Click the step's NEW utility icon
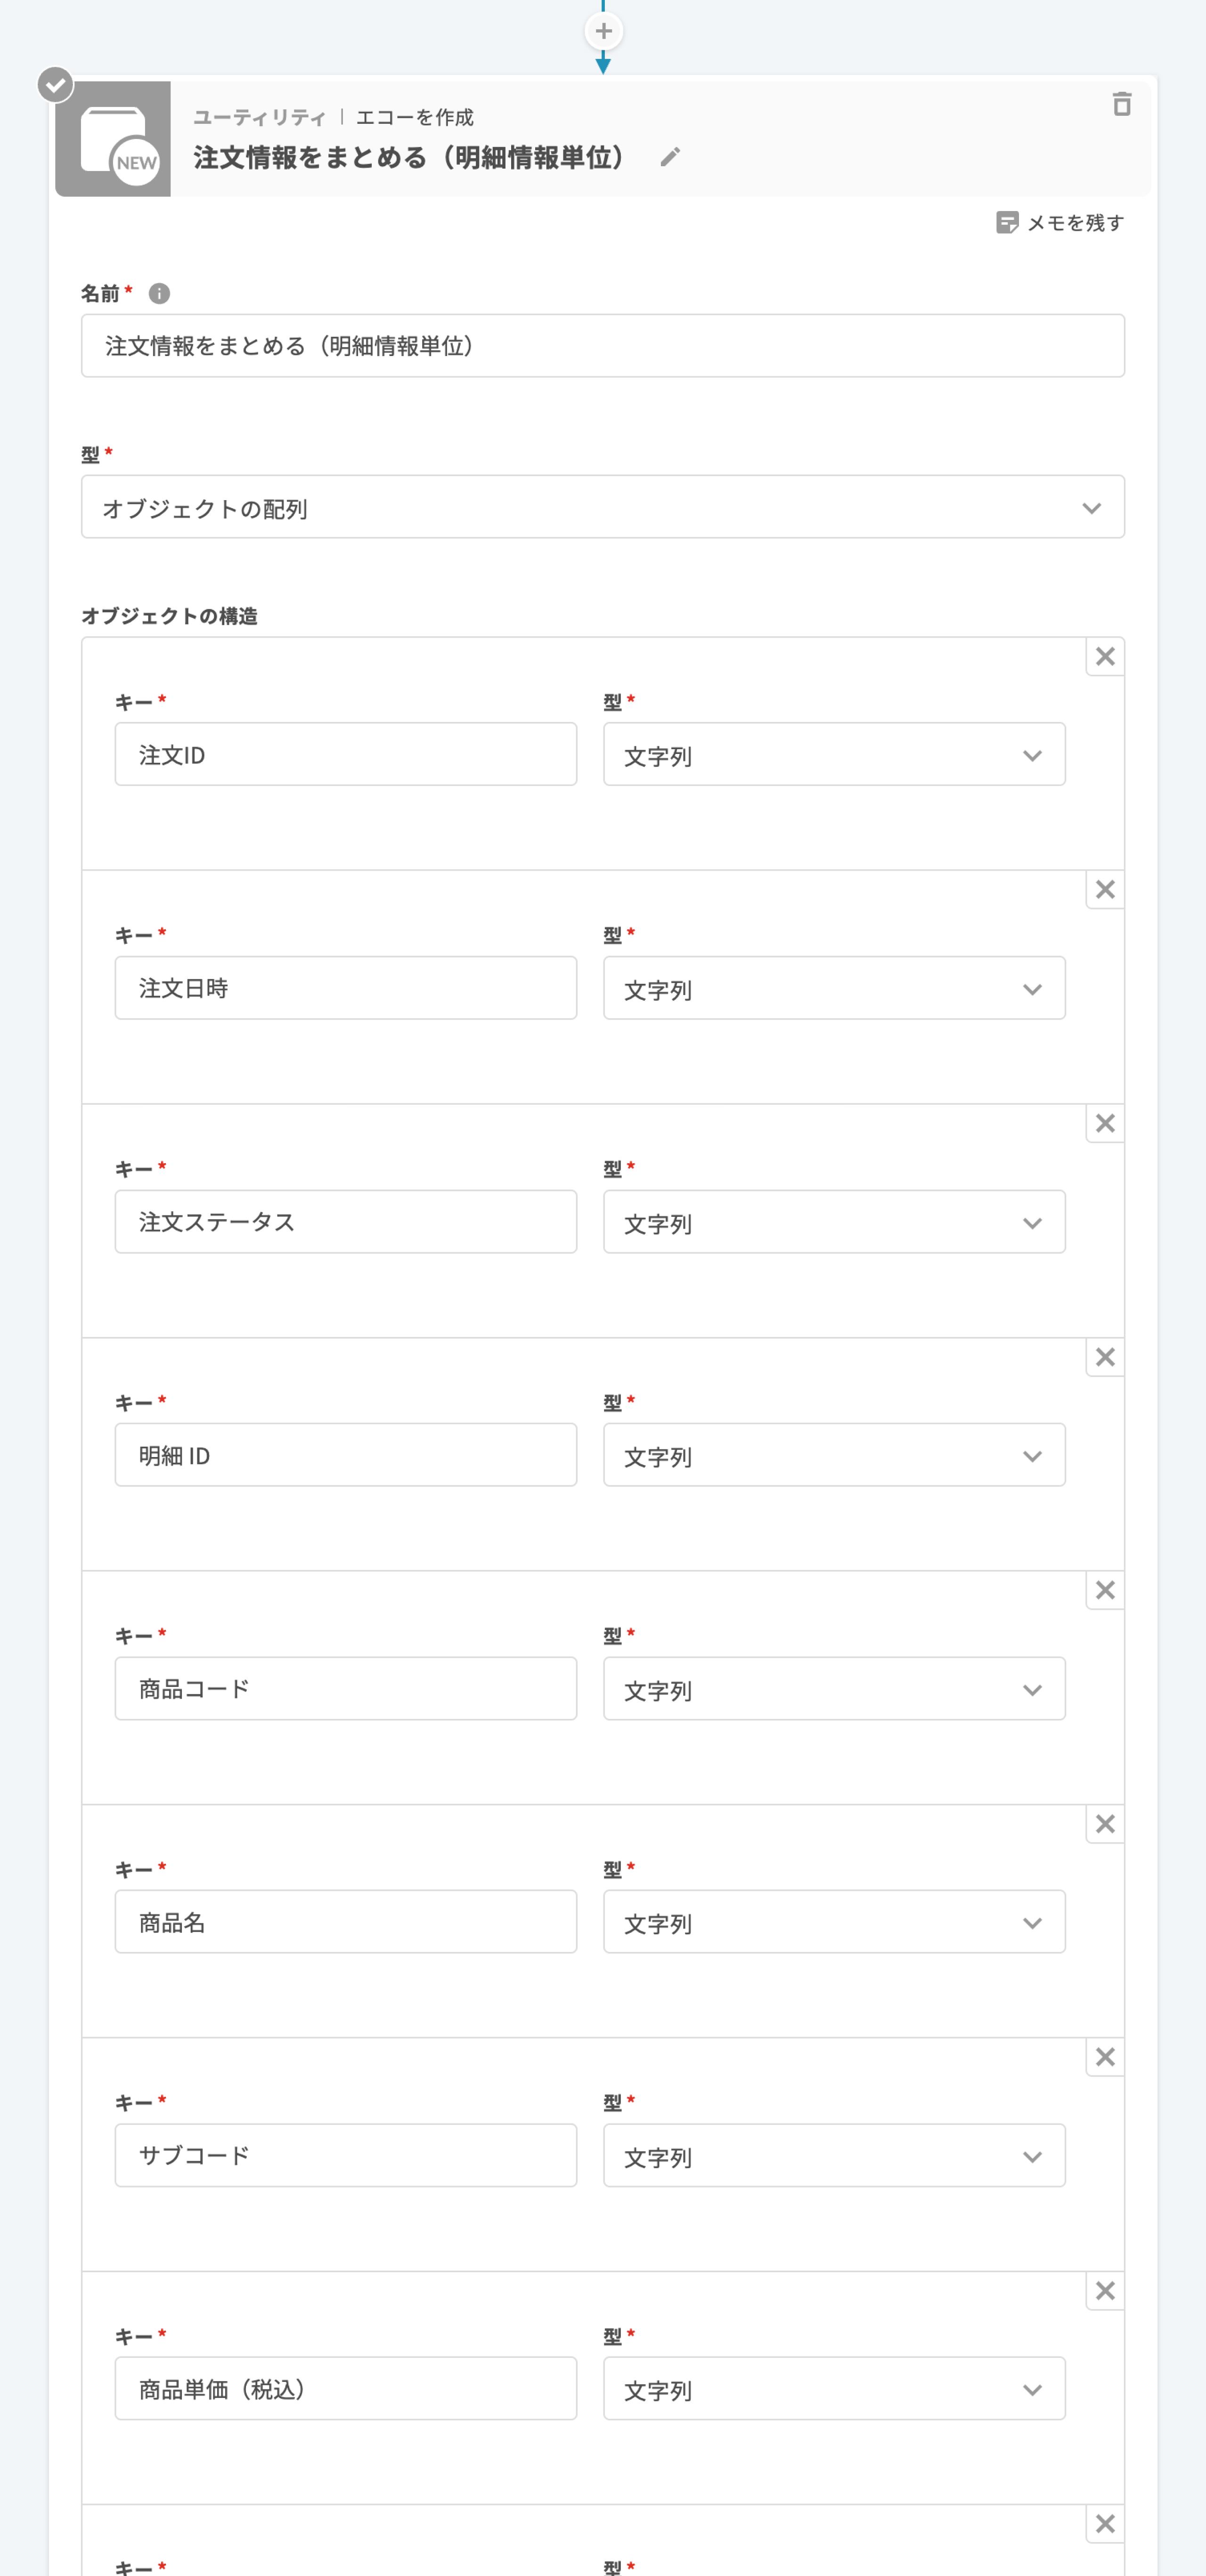The width and height of the screenshot is (1206, 2576). [x=113, y=139]
